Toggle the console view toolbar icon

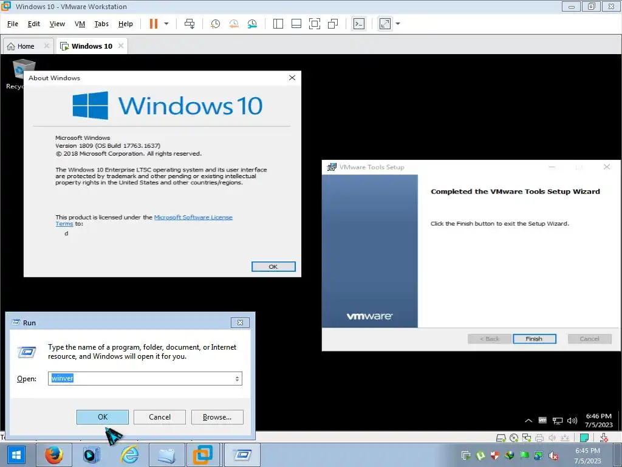pyautogui.click(x=358, y=24)
